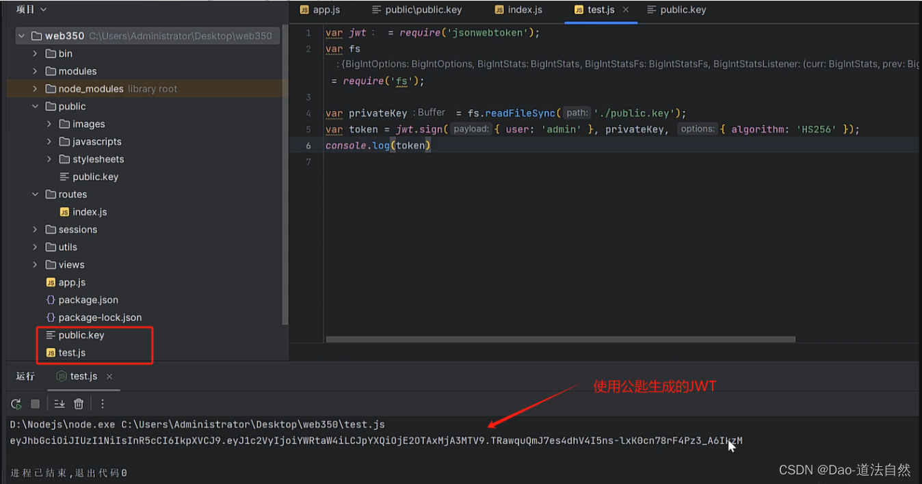Collapse the web350 project root
Image resolution: width=922 pixels, height=484 pixels.
tap(21, 36)
